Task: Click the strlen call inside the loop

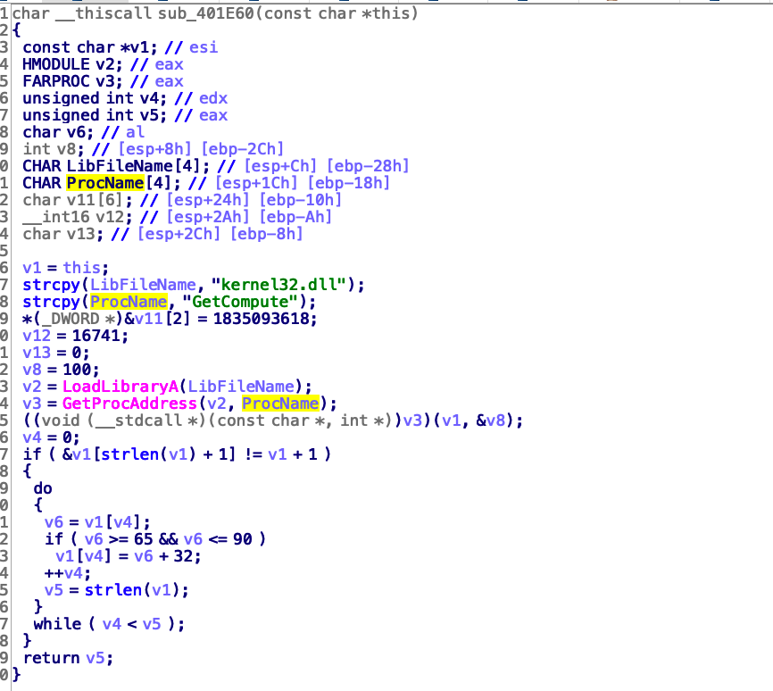Action: [116, 589]
